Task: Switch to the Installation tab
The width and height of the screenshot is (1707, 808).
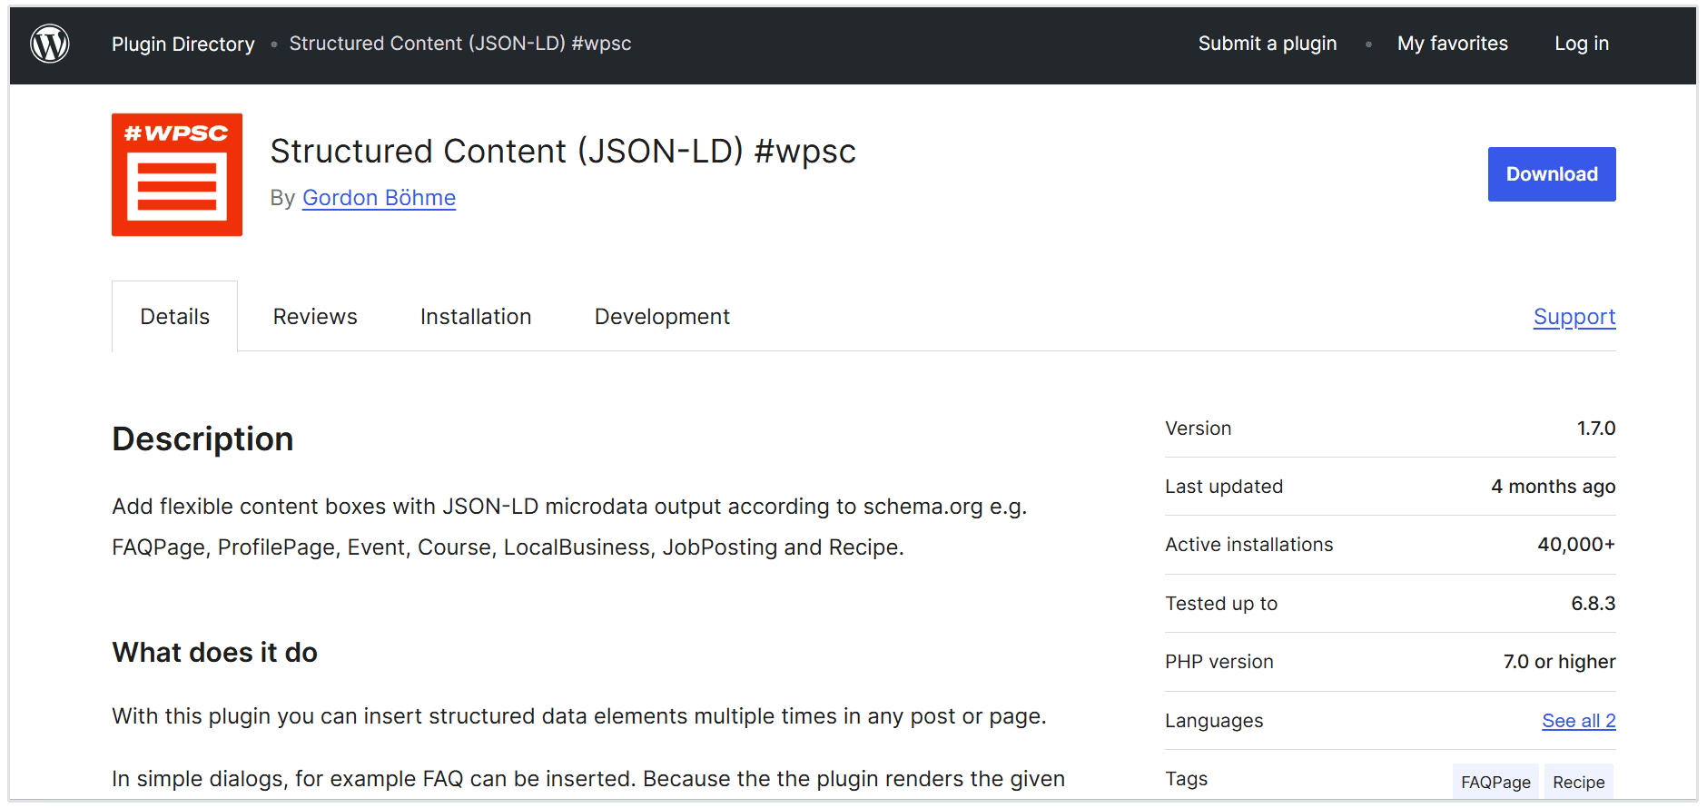Action: [476, 317]
